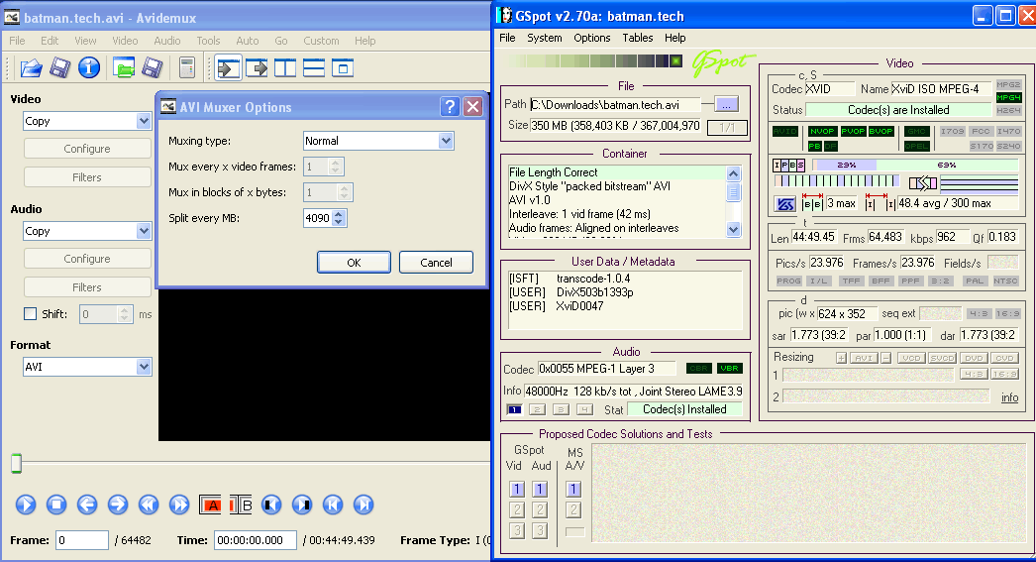Jump to first frame icon

pos(333,506)
